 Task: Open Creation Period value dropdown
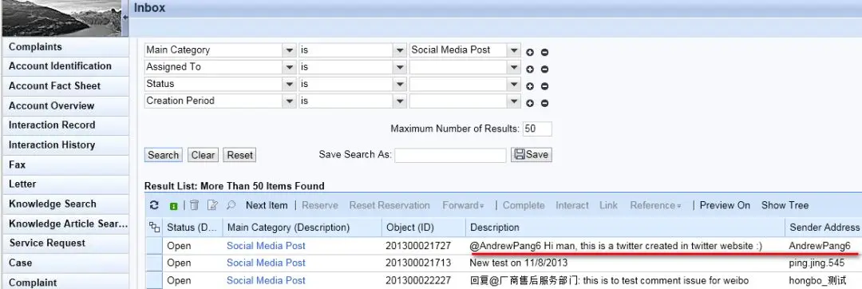click(x=514, y=101)
